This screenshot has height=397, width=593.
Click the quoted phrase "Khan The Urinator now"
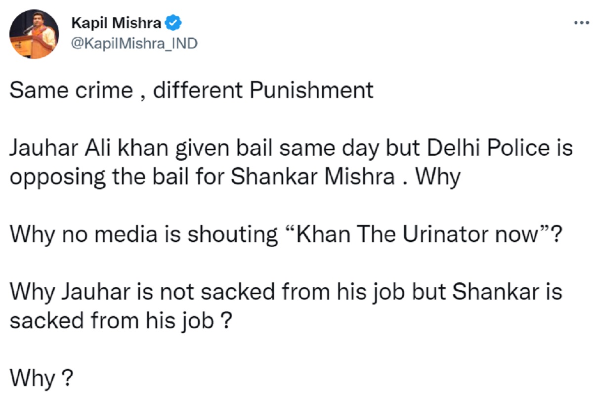click(416, 234)
